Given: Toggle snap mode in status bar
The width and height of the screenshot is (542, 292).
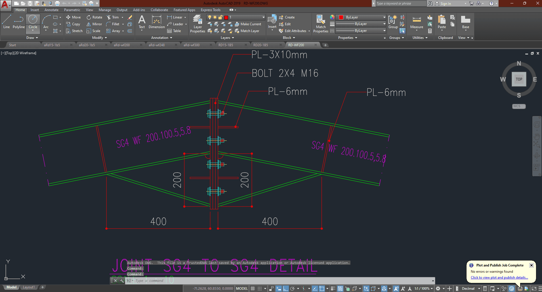Looking at the screenshot, I should pyautogui.click(x=260, y=289).
